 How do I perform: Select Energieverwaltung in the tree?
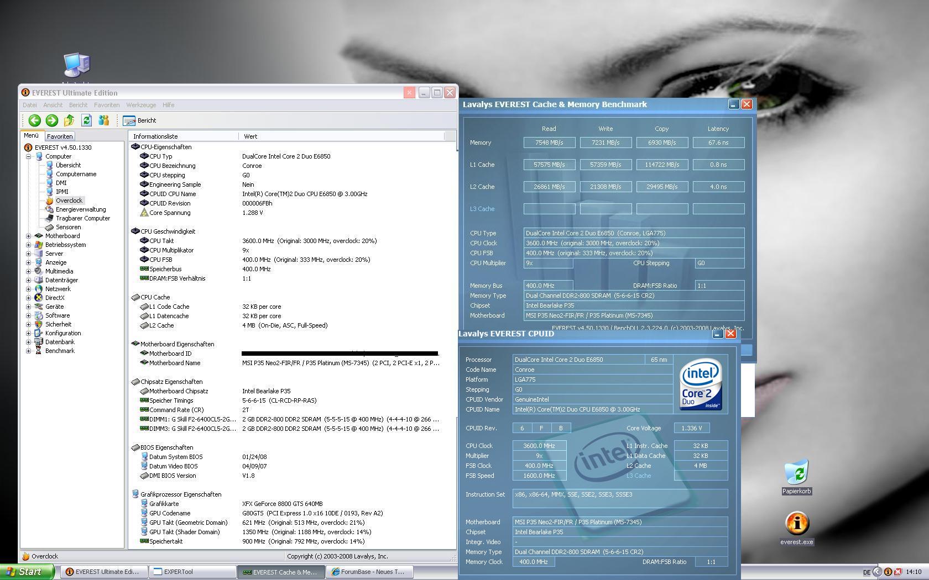[81, 209]
